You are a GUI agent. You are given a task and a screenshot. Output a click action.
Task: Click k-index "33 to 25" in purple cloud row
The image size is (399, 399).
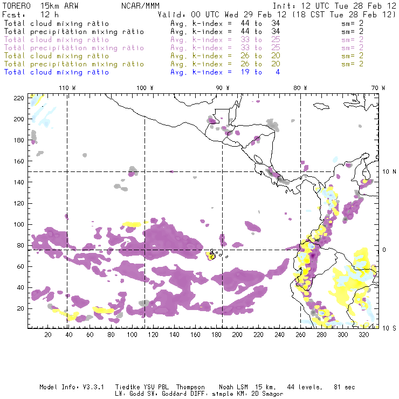260,40
